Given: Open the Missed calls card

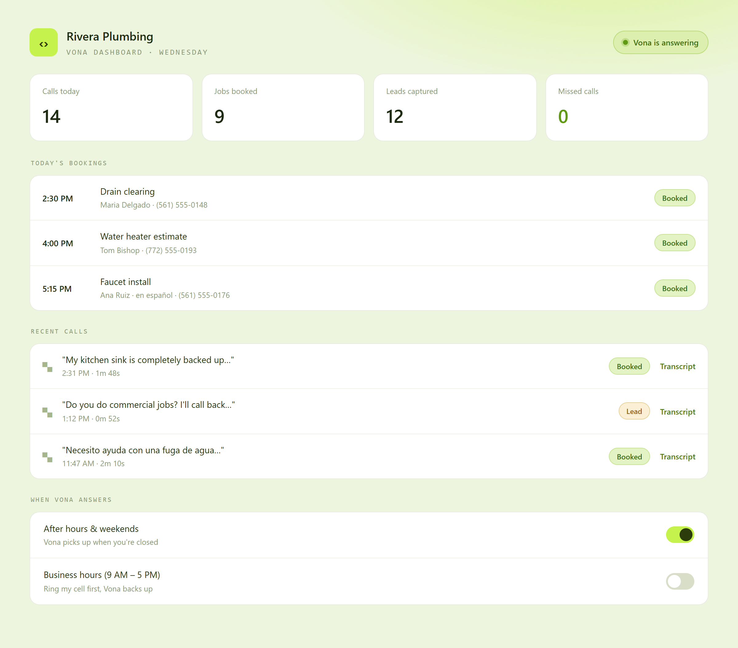Looking at the screenshot, I should [627, 107].
